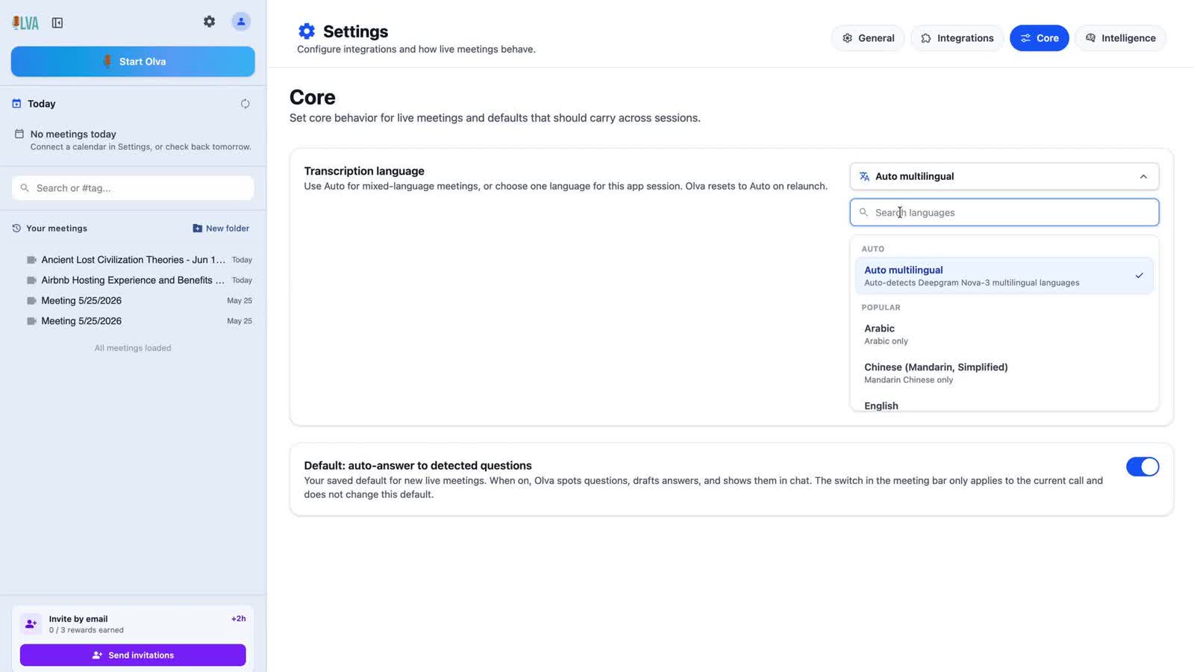Collapse the Auto multilingual language dropdown
The image size is (1194, 672).
1004,176
